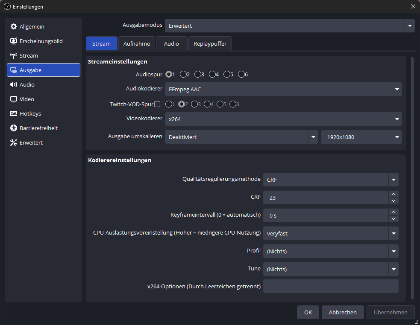Click the OK button
Viewport: 420px width, 325px height.
point(308,312)
